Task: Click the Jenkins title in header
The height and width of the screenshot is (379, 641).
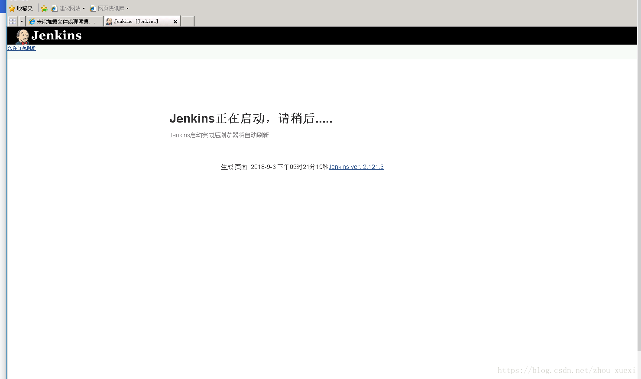Action: click(x=56, y=36)
